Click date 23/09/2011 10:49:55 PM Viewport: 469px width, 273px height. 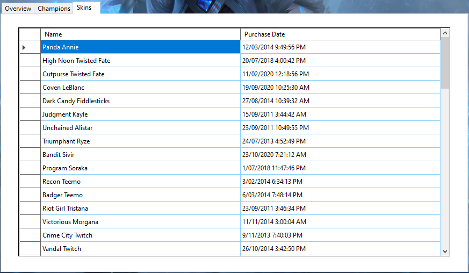(x=340, y=128)
